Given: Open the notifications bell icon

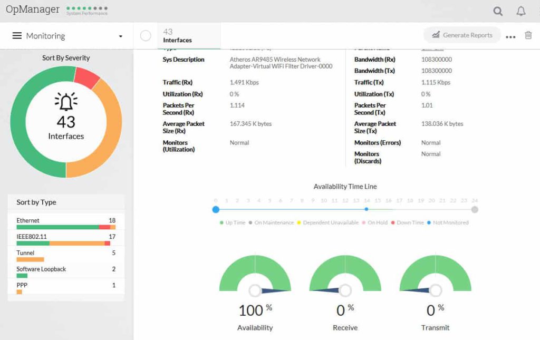Looking at the screenshot, I should coord(520,10).
